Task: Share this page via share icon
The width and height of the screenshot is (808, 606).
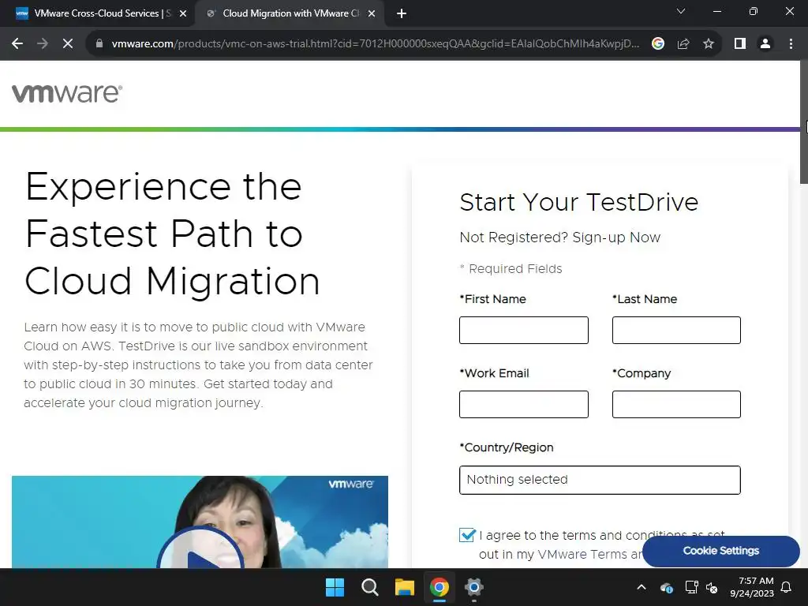Action: (683, 44)
